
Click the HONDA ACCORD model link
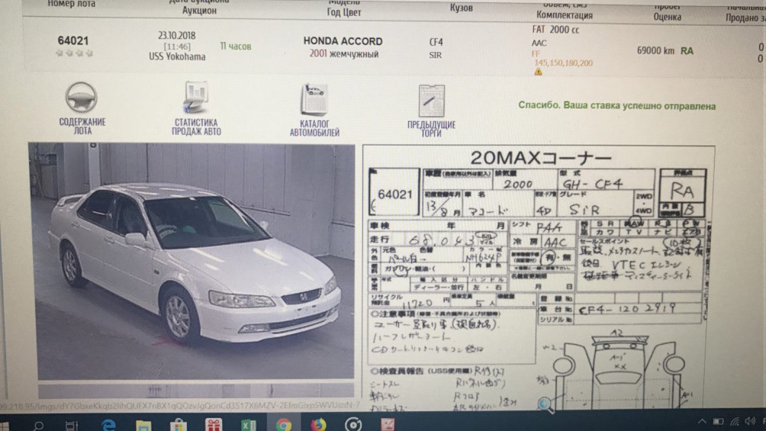point(343,41)
